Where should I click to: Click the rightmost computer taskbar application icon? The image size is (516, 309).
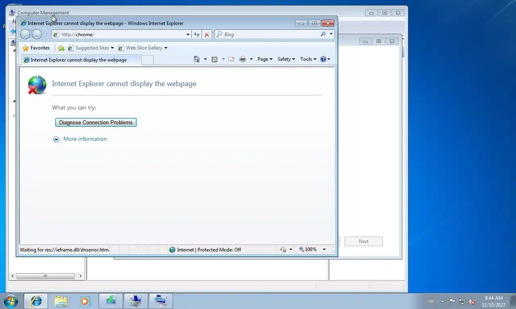tap(160, 301)
